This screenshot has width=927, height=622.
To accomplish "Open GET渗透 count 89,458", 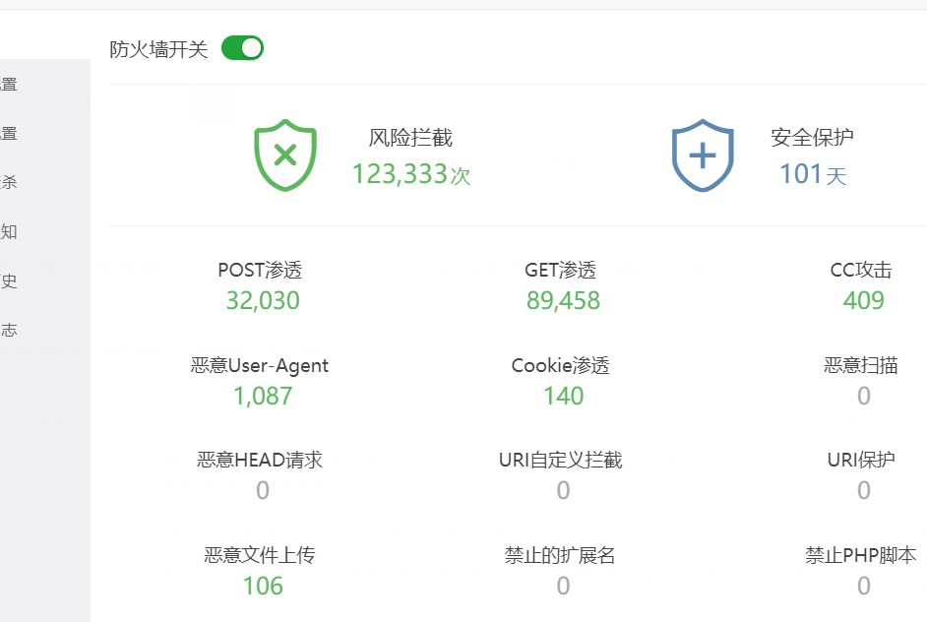I will point(562,301).
